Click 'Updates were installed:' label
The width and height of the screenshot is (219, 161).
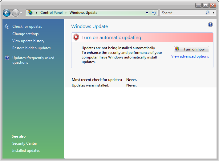(90, 85)
